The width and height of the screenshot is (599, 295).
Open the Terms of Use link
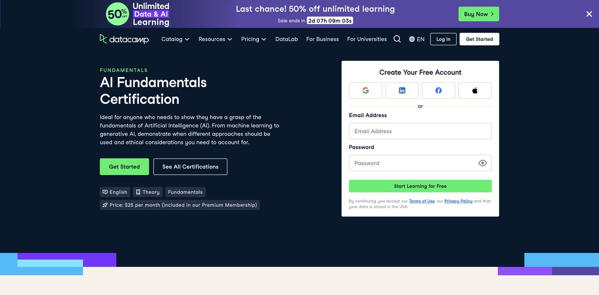pyautogui.click(x=422, y=201)
